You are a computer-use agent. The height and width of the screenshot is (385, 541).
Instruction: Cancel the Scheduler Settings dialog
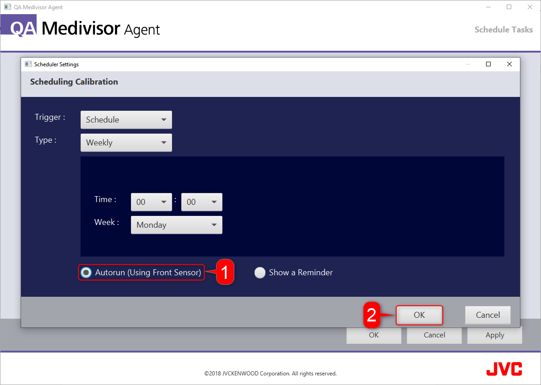coord(488,315)
